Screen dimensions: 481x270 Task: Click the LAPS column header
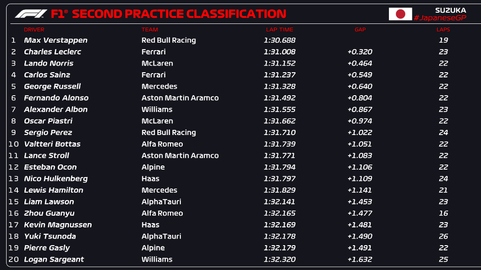coord(443,30)
